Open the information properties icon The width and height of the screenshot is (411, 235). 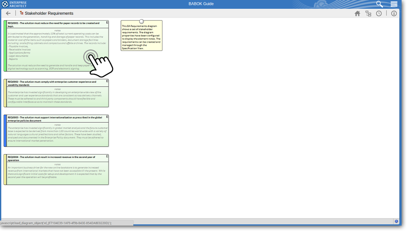394,13
